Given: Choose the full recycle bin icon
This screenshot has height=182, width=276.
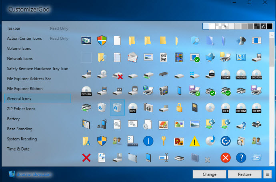Looking at the screenshot, I should [102, 107].
